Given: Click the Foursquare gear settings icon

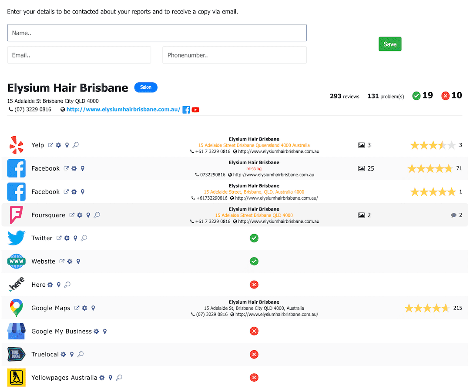Looking at the screenshot, I should coord(80,215).
